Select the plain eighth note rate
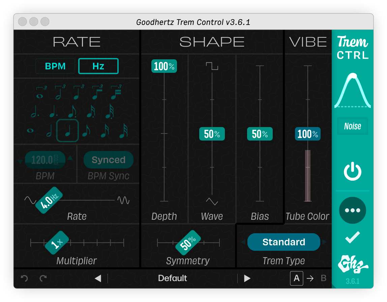Screen dimensions: 387x302 [x=86, y=131]
